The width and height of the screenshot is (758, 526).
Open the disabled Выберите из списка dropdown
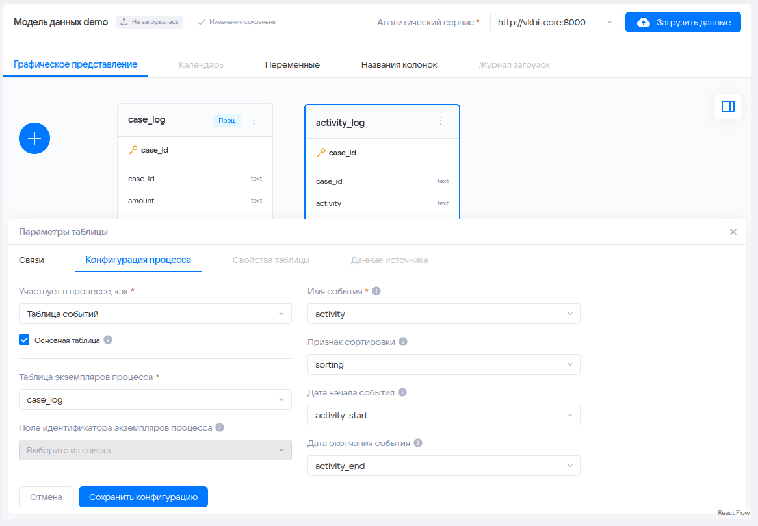click(155, 449)
